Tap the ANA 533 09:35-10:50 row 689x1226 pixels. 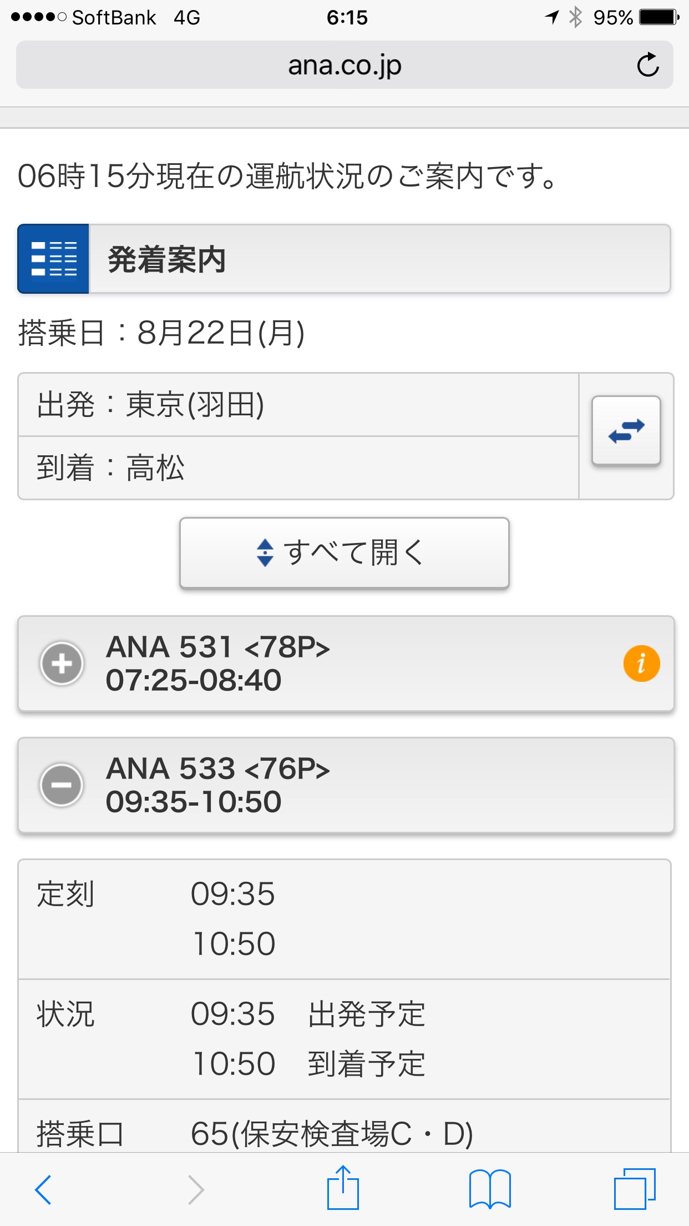coord(333,785)
